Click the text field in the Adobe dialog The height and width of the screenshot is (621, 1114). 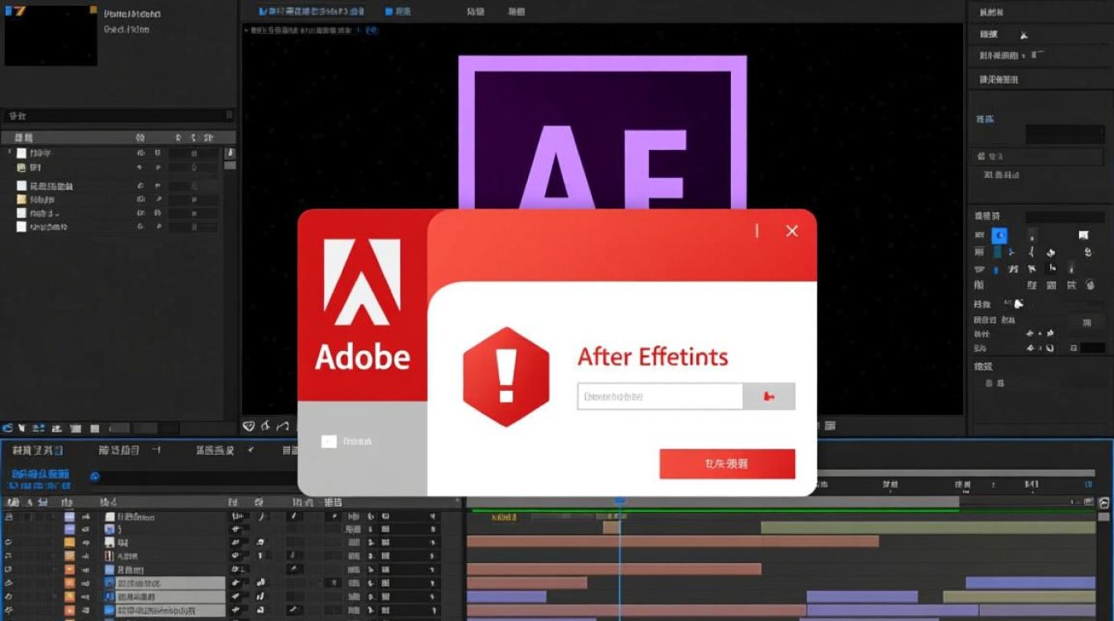(660, 397)
